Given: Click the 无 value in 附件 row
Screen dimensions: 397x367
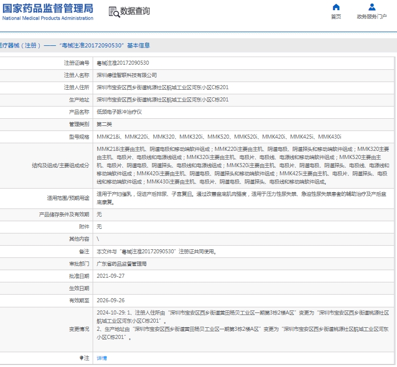Looking at the screenshot, I should click(99, 226).
